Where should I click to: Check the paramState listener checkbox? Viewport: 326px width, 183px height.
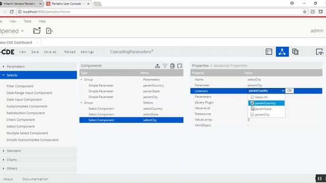(252, 109)
